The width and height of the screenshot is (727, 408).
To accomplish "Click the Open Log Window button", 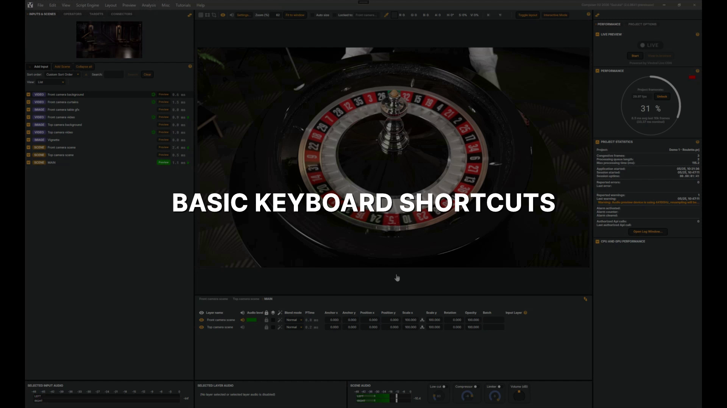I will click(648, 232).
